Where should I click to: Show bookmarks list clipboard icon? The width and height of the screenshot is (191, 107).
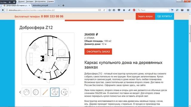pos(114,10)
